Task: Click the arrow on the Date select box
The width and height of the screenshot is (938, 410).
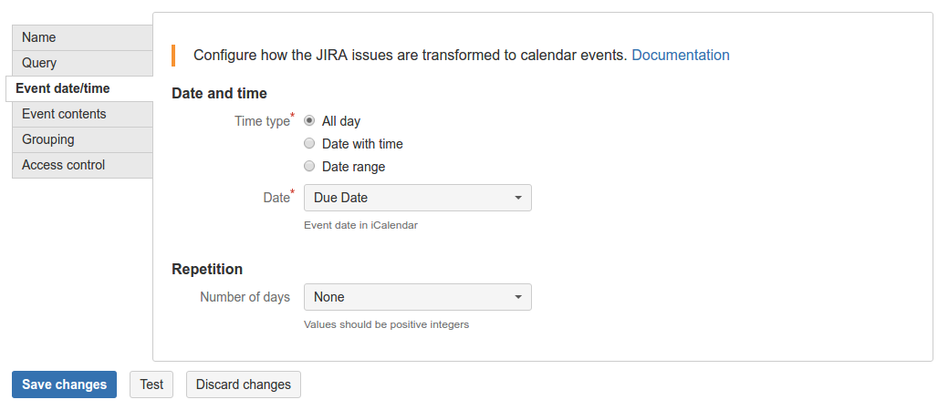Action: [518, 198]
